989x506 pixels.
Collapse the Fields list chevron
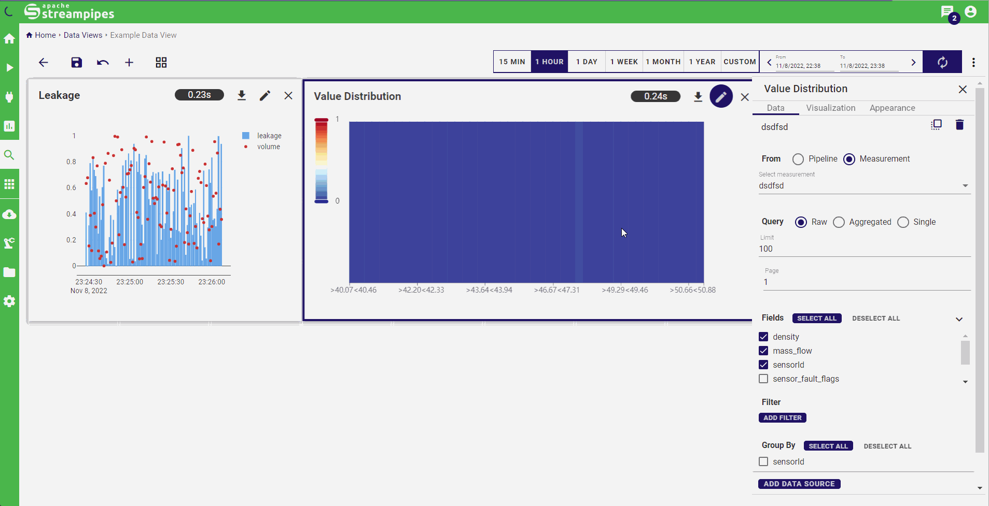point(959,319)
